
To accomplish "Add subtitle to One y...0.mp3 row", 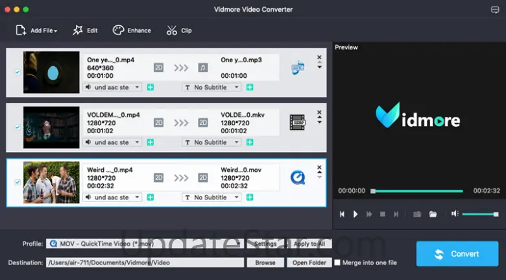I will click(x=250, y=87).
